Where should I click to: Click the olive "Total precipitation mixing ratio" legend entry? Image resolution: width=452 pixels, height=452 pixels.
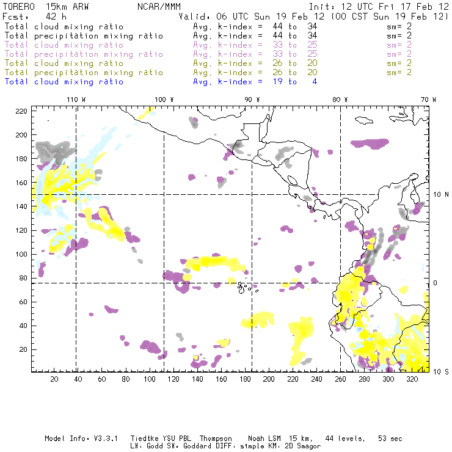(84, 72)
